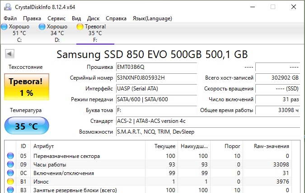
Task: Click the Температура label
Action: point(26,110)
